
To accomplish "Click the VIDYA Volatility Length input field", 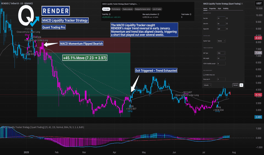I will 221,63.
